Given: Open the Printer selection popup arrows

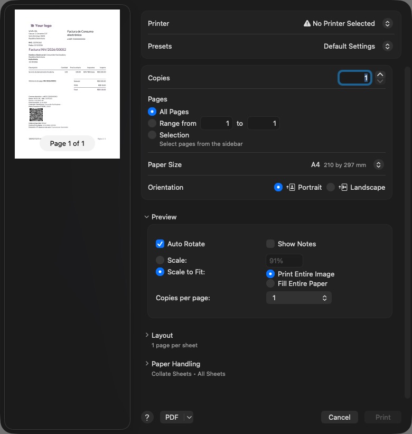Looking at the screenshot, I should point(387,24).
